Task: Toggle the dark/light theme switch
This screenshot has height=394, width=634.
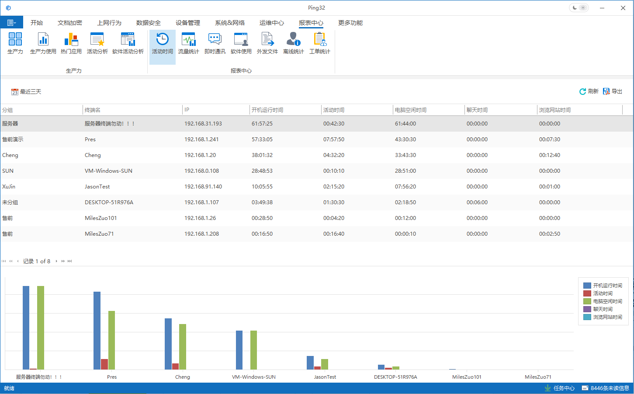Action: (579, 8)
